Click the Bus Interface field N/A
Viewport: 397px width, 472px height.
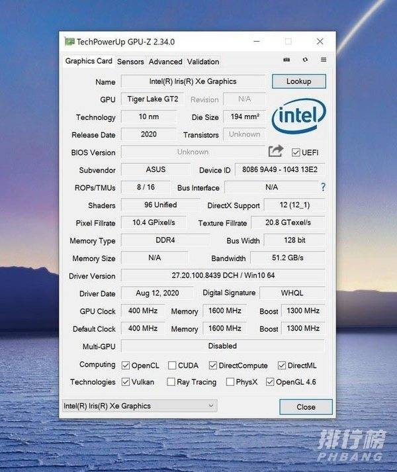(271, 187)
